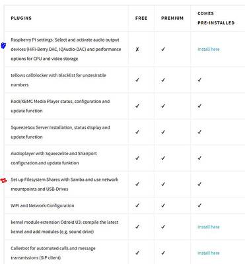Click Premium checkmark for Squeezebox Server row

coord(163,132)
